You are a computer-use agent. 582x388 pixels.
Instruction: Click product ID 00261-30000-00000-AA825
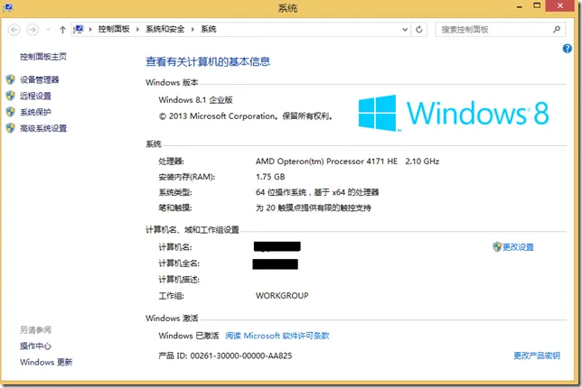(225, 356)
